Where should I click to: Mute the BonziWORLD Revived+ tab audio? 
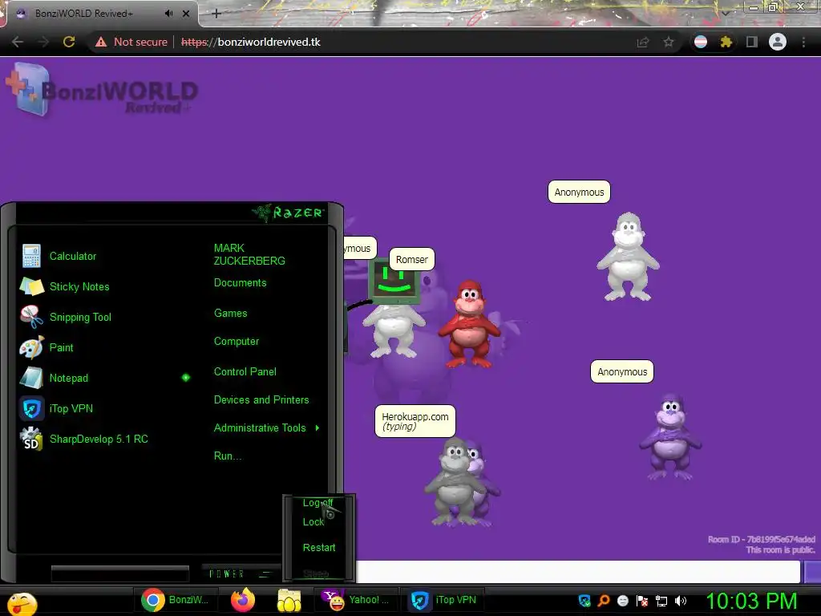(168, 13)
